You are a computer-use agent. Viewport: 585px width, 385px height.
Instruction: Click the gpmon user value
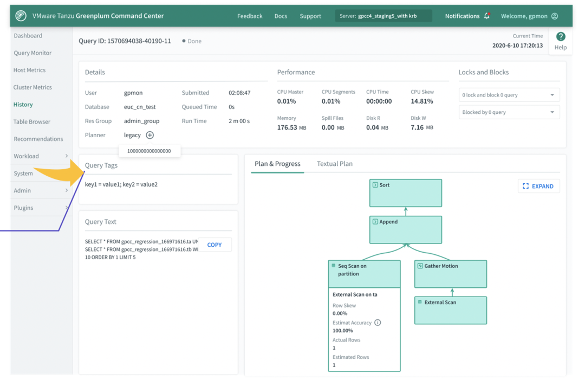coord(133,93)
